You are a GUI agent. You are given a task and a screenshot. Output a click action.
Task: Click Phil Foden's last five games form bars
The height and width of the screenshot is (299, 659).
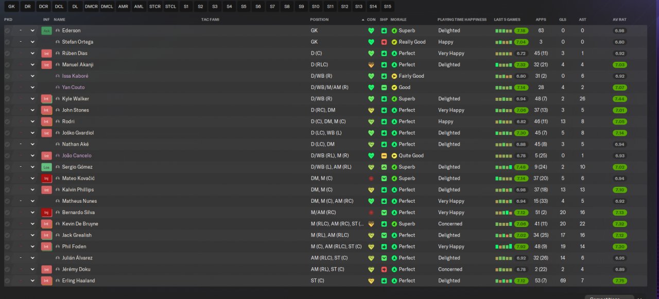pyautogui.click(x=504, y=247)
